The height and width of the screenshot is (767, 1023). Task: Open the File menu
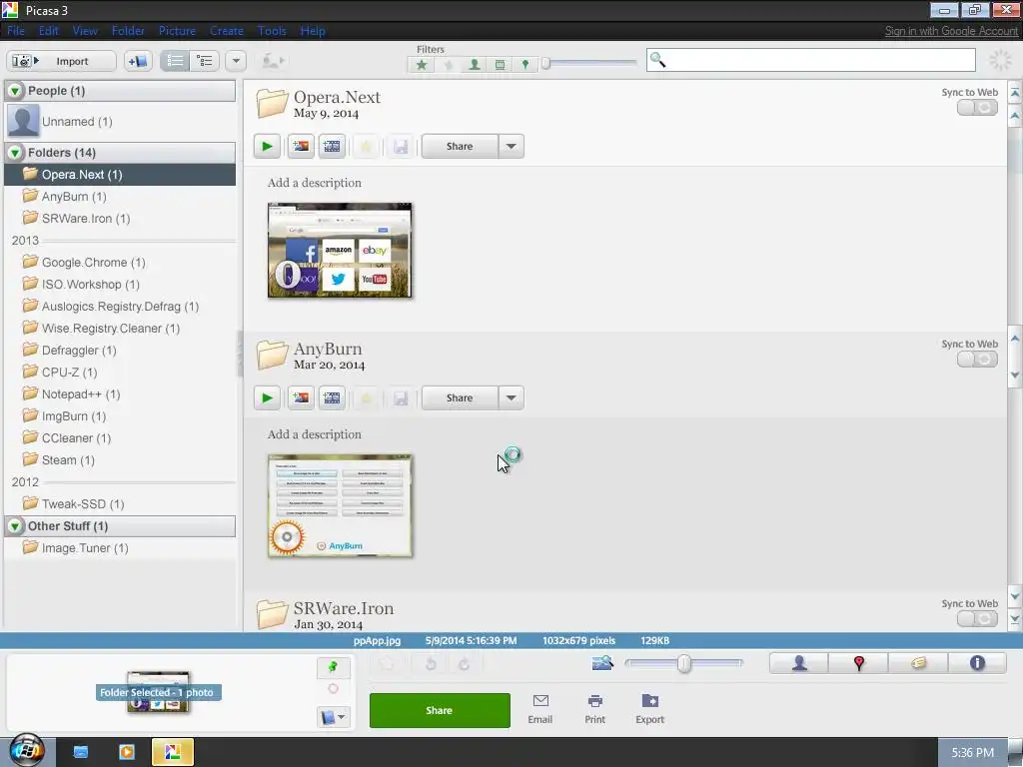(x=16, y=31)
